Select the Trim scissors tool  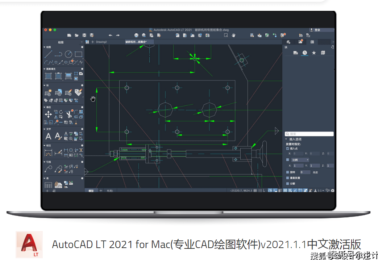(x=69, y=114)
